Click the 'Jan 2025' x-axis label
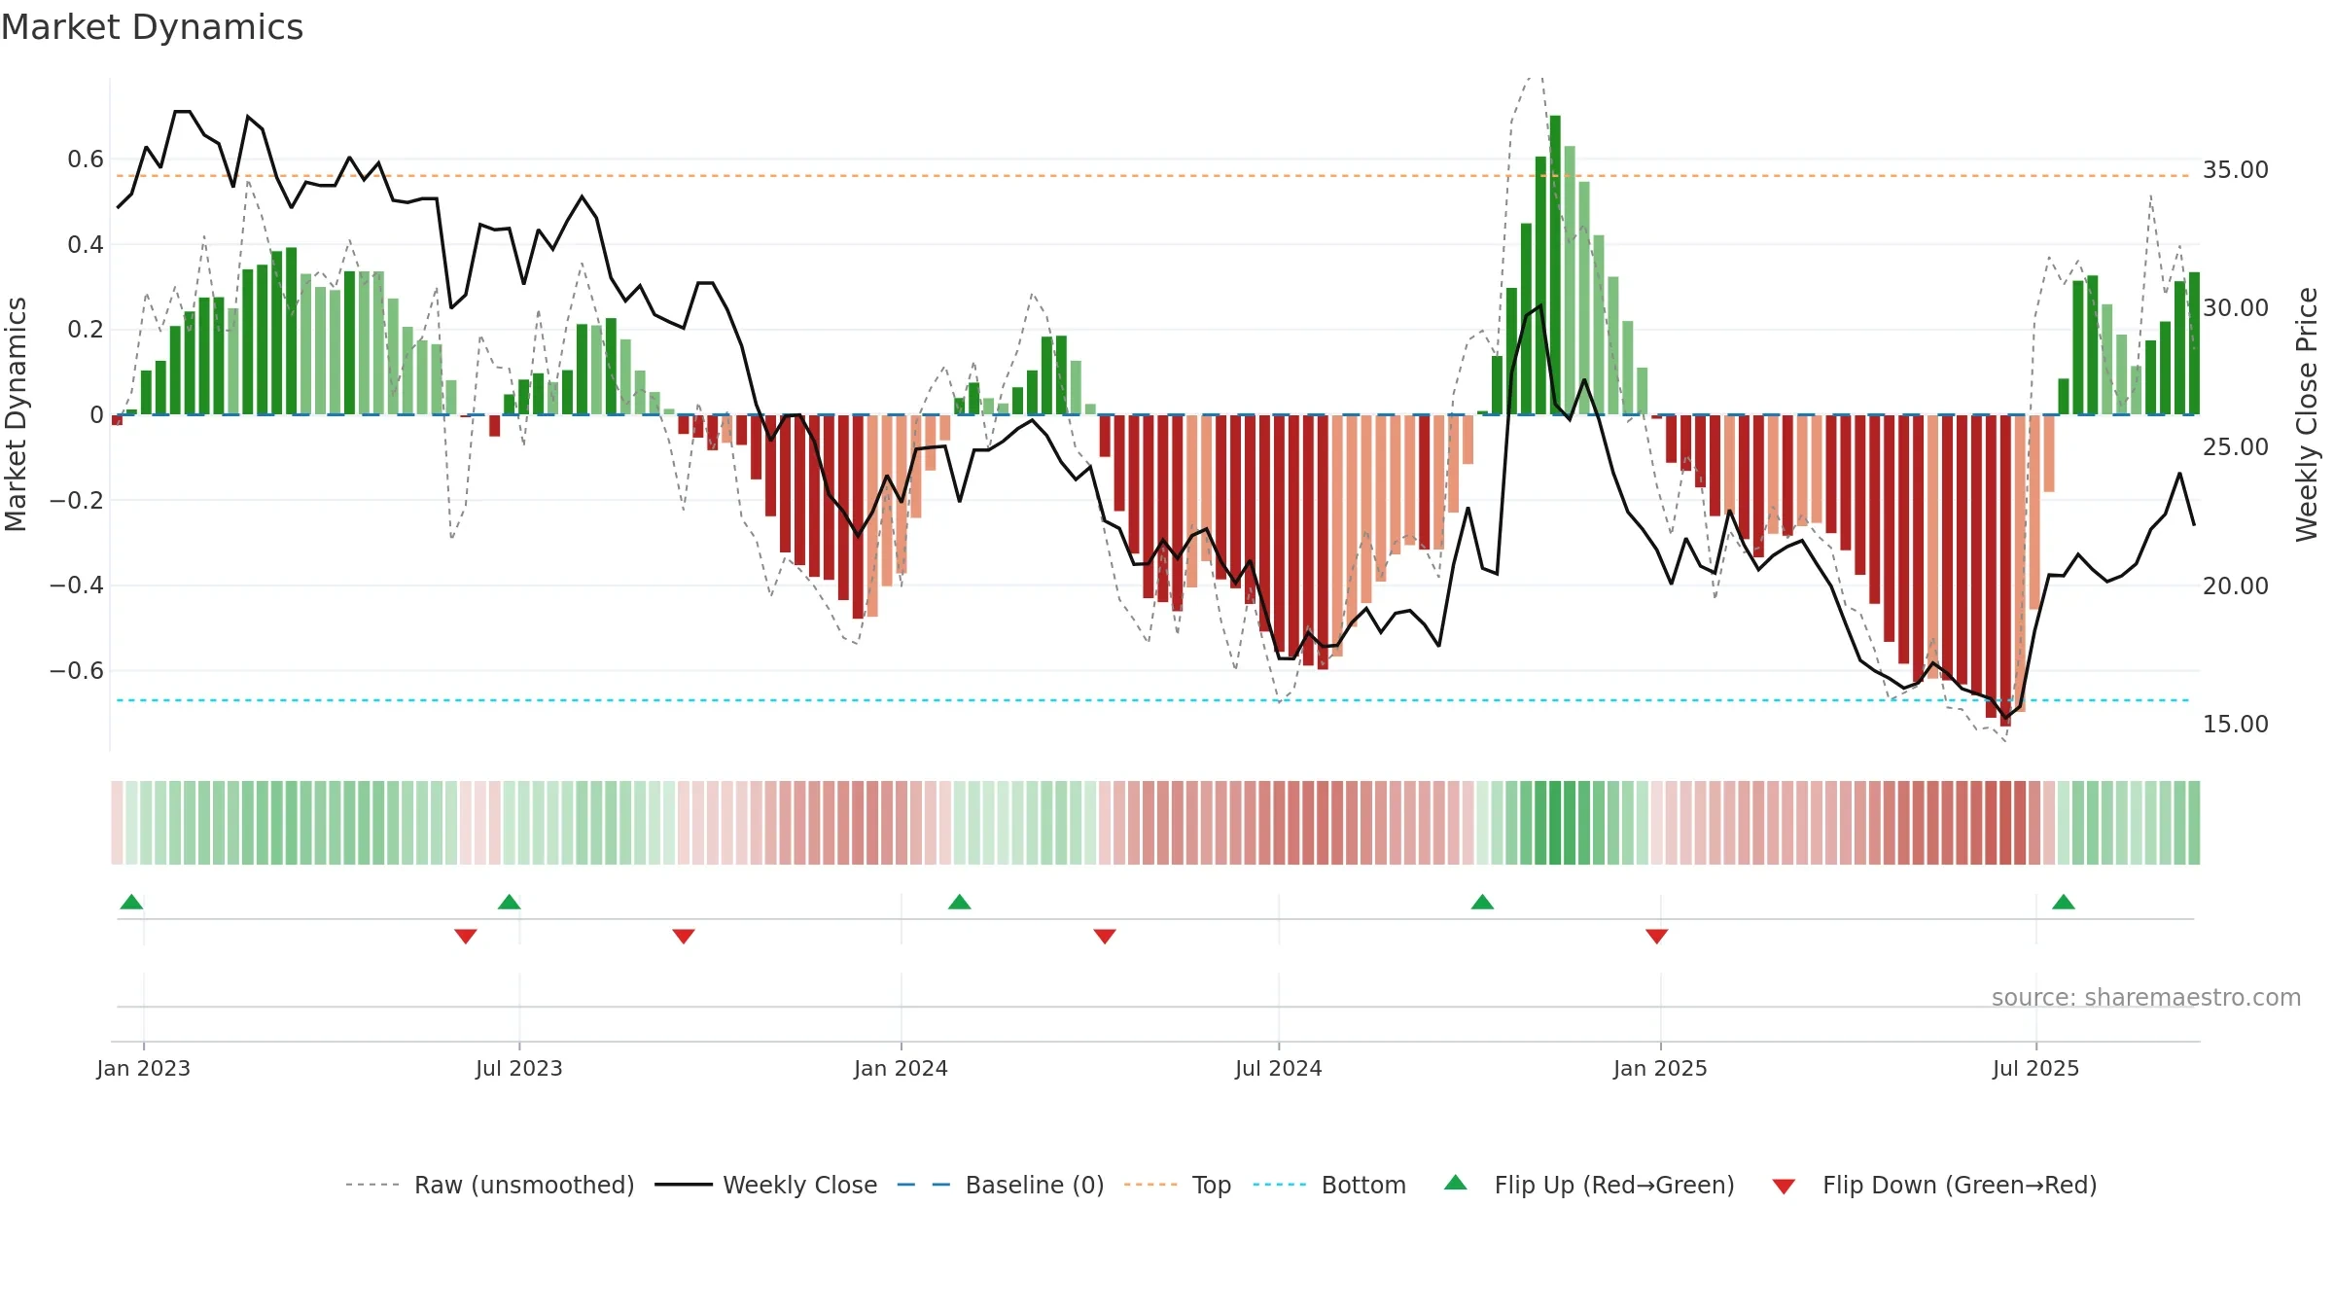The width and height of the screenshot is (2334, 1313). [x=1661, y=1069]
